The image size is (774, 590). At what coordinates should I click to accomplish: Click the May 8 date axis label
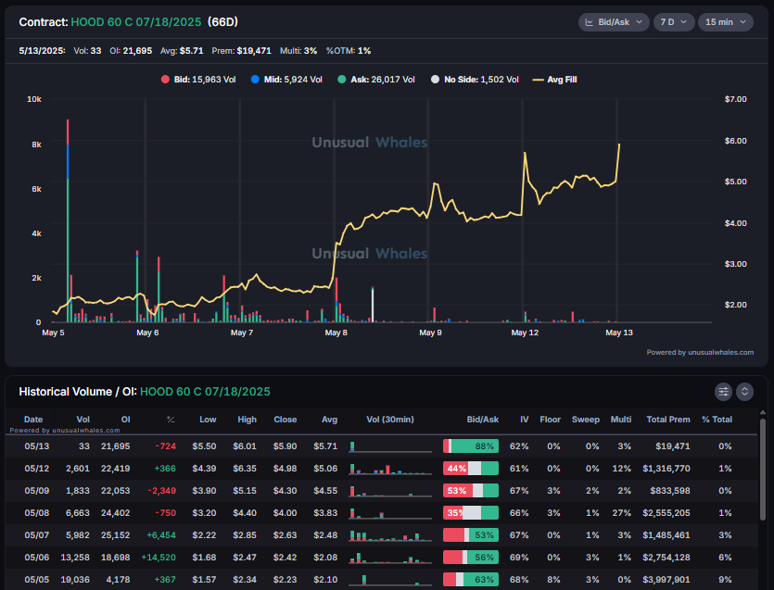click(x=336, y=333)
